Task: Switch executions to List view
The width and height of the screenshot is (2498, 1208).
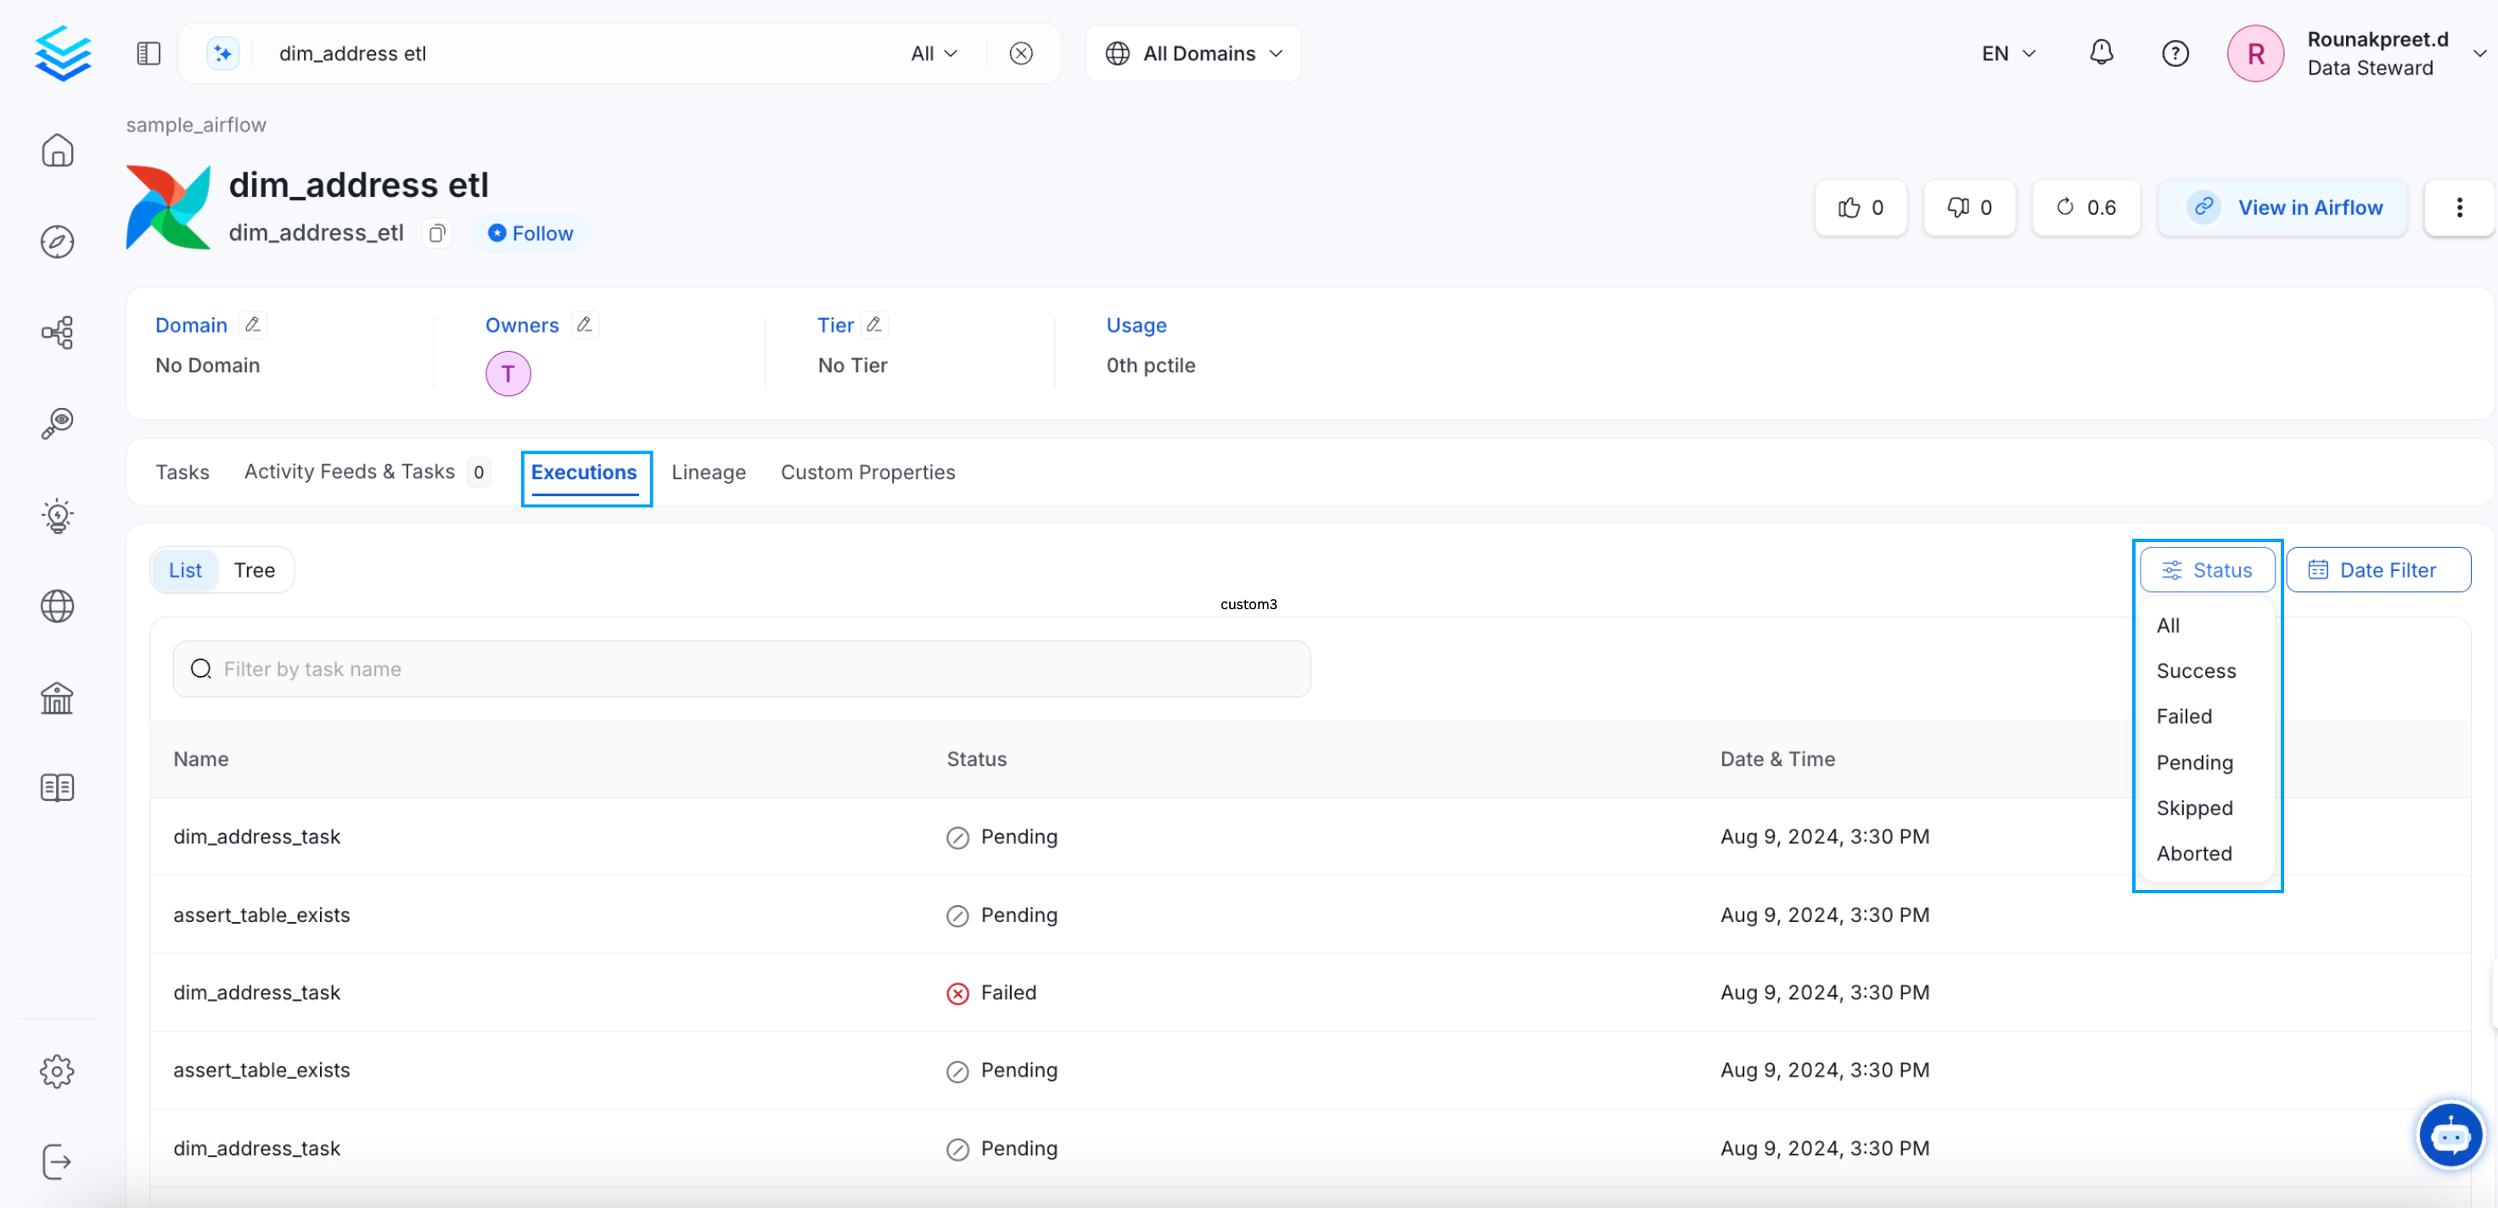Action: [x=184, y=569]
